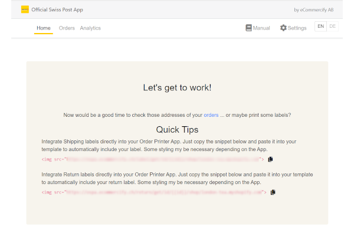This screenshot has height=236, width=354.
Task: Go to the Home tab
Action: coord(44,28)
